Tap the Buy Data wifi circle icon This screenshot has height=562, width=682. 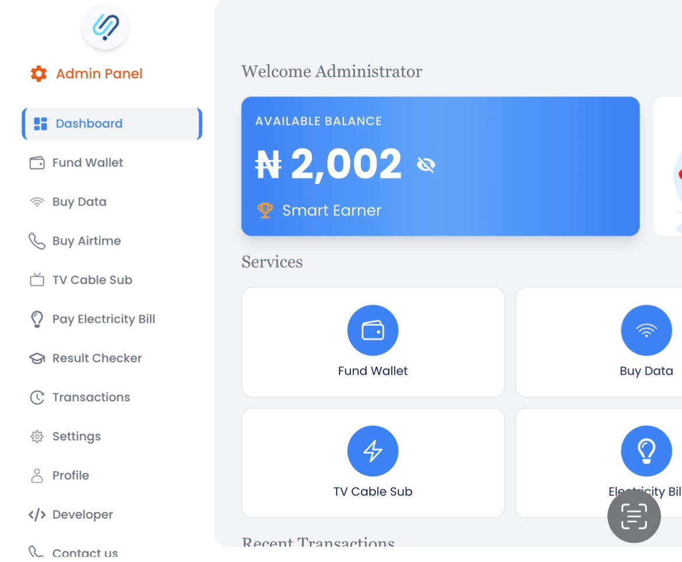pyautogui.click(x=646, y=330)
